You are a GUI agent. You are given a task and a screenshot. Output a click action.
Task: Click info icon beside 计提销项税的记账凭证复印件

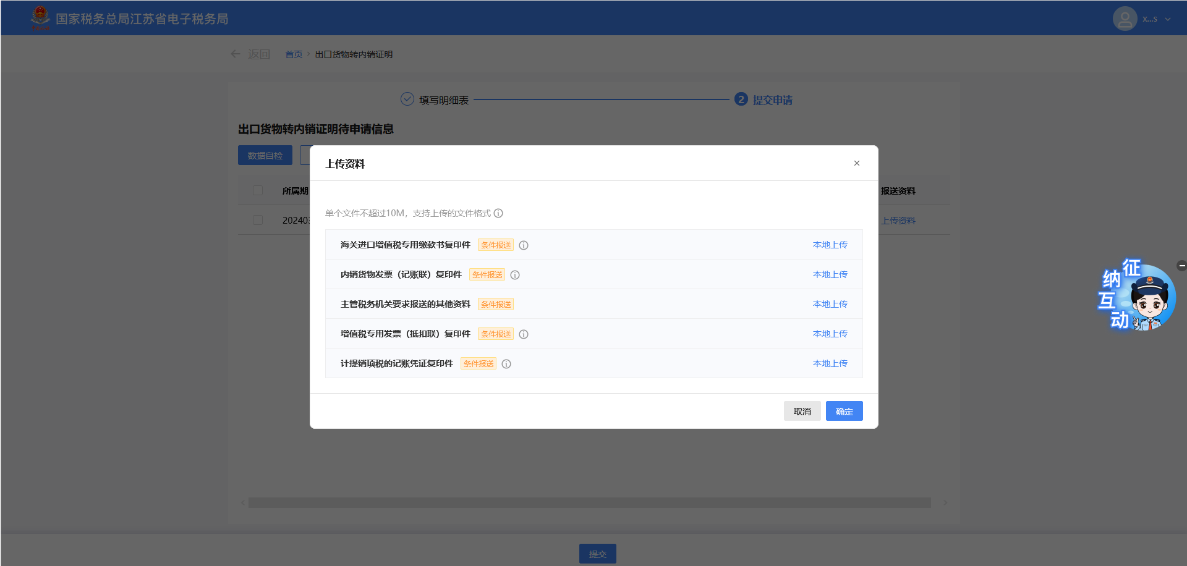pos(506,364)
